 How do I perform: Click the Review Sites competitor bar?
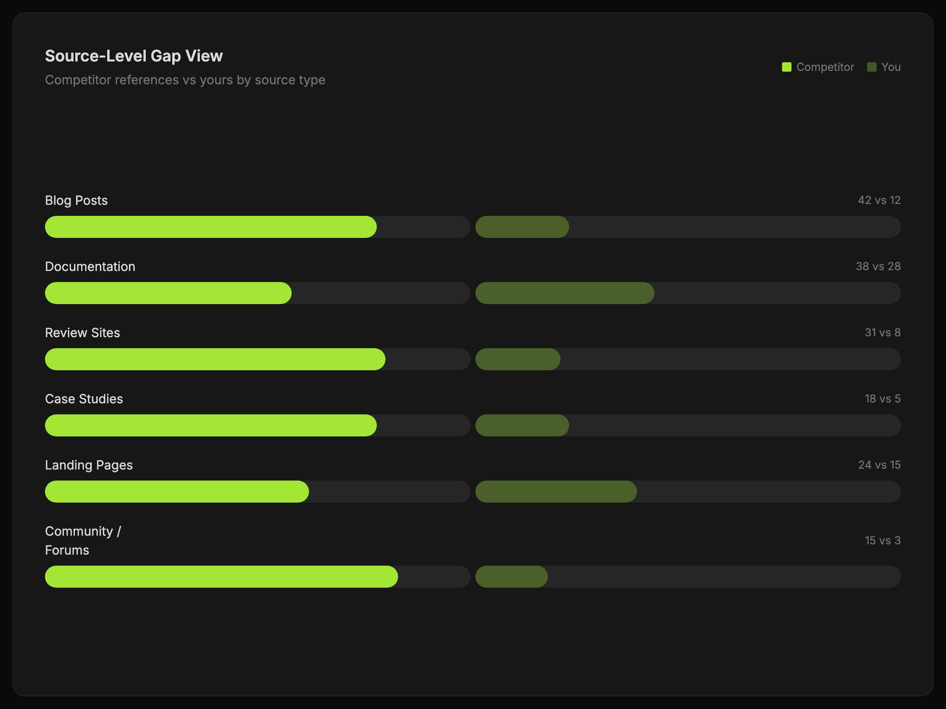click(215, 359)
